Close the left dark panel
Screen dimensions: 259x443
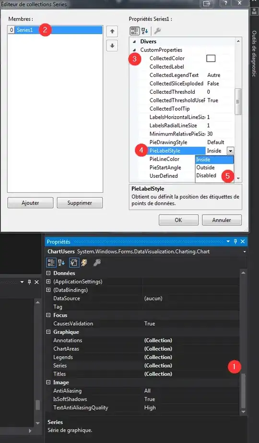click(36, 282)
